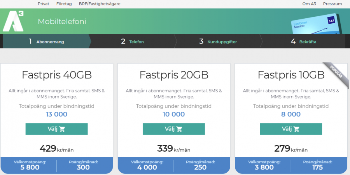Choose the Fastpris 10GB plan with Välj

(x=291, y=129)
